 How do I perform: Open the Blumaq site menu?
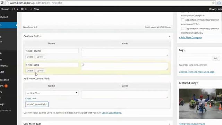pyautogui.click(x=5, y=9)
